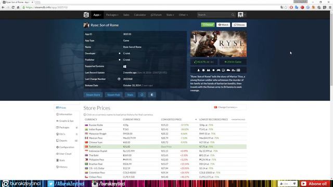Open the Chrome hamburger menu
The width and height of the screenshot is (333, 187).
click(x=330, y=7)
